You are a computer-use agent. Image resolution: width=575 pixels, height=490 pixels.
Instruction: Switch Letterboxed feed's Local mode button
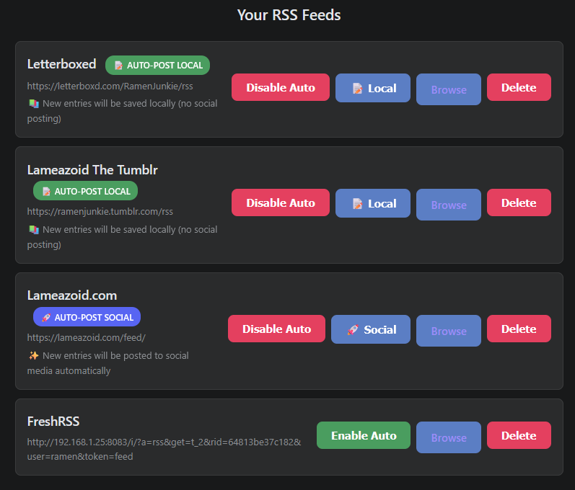[x=373, y=88]
